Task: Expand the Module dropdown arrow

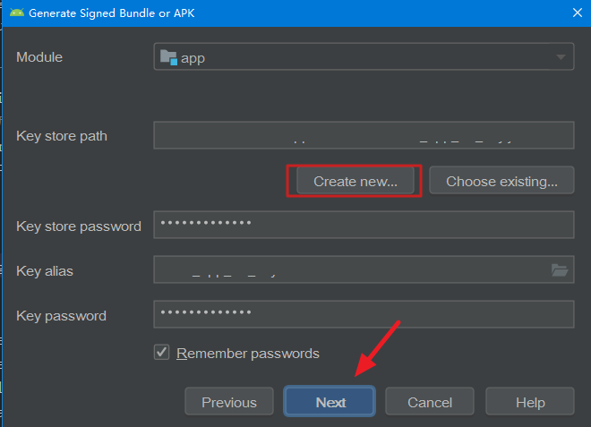Action: click(561, 57)
